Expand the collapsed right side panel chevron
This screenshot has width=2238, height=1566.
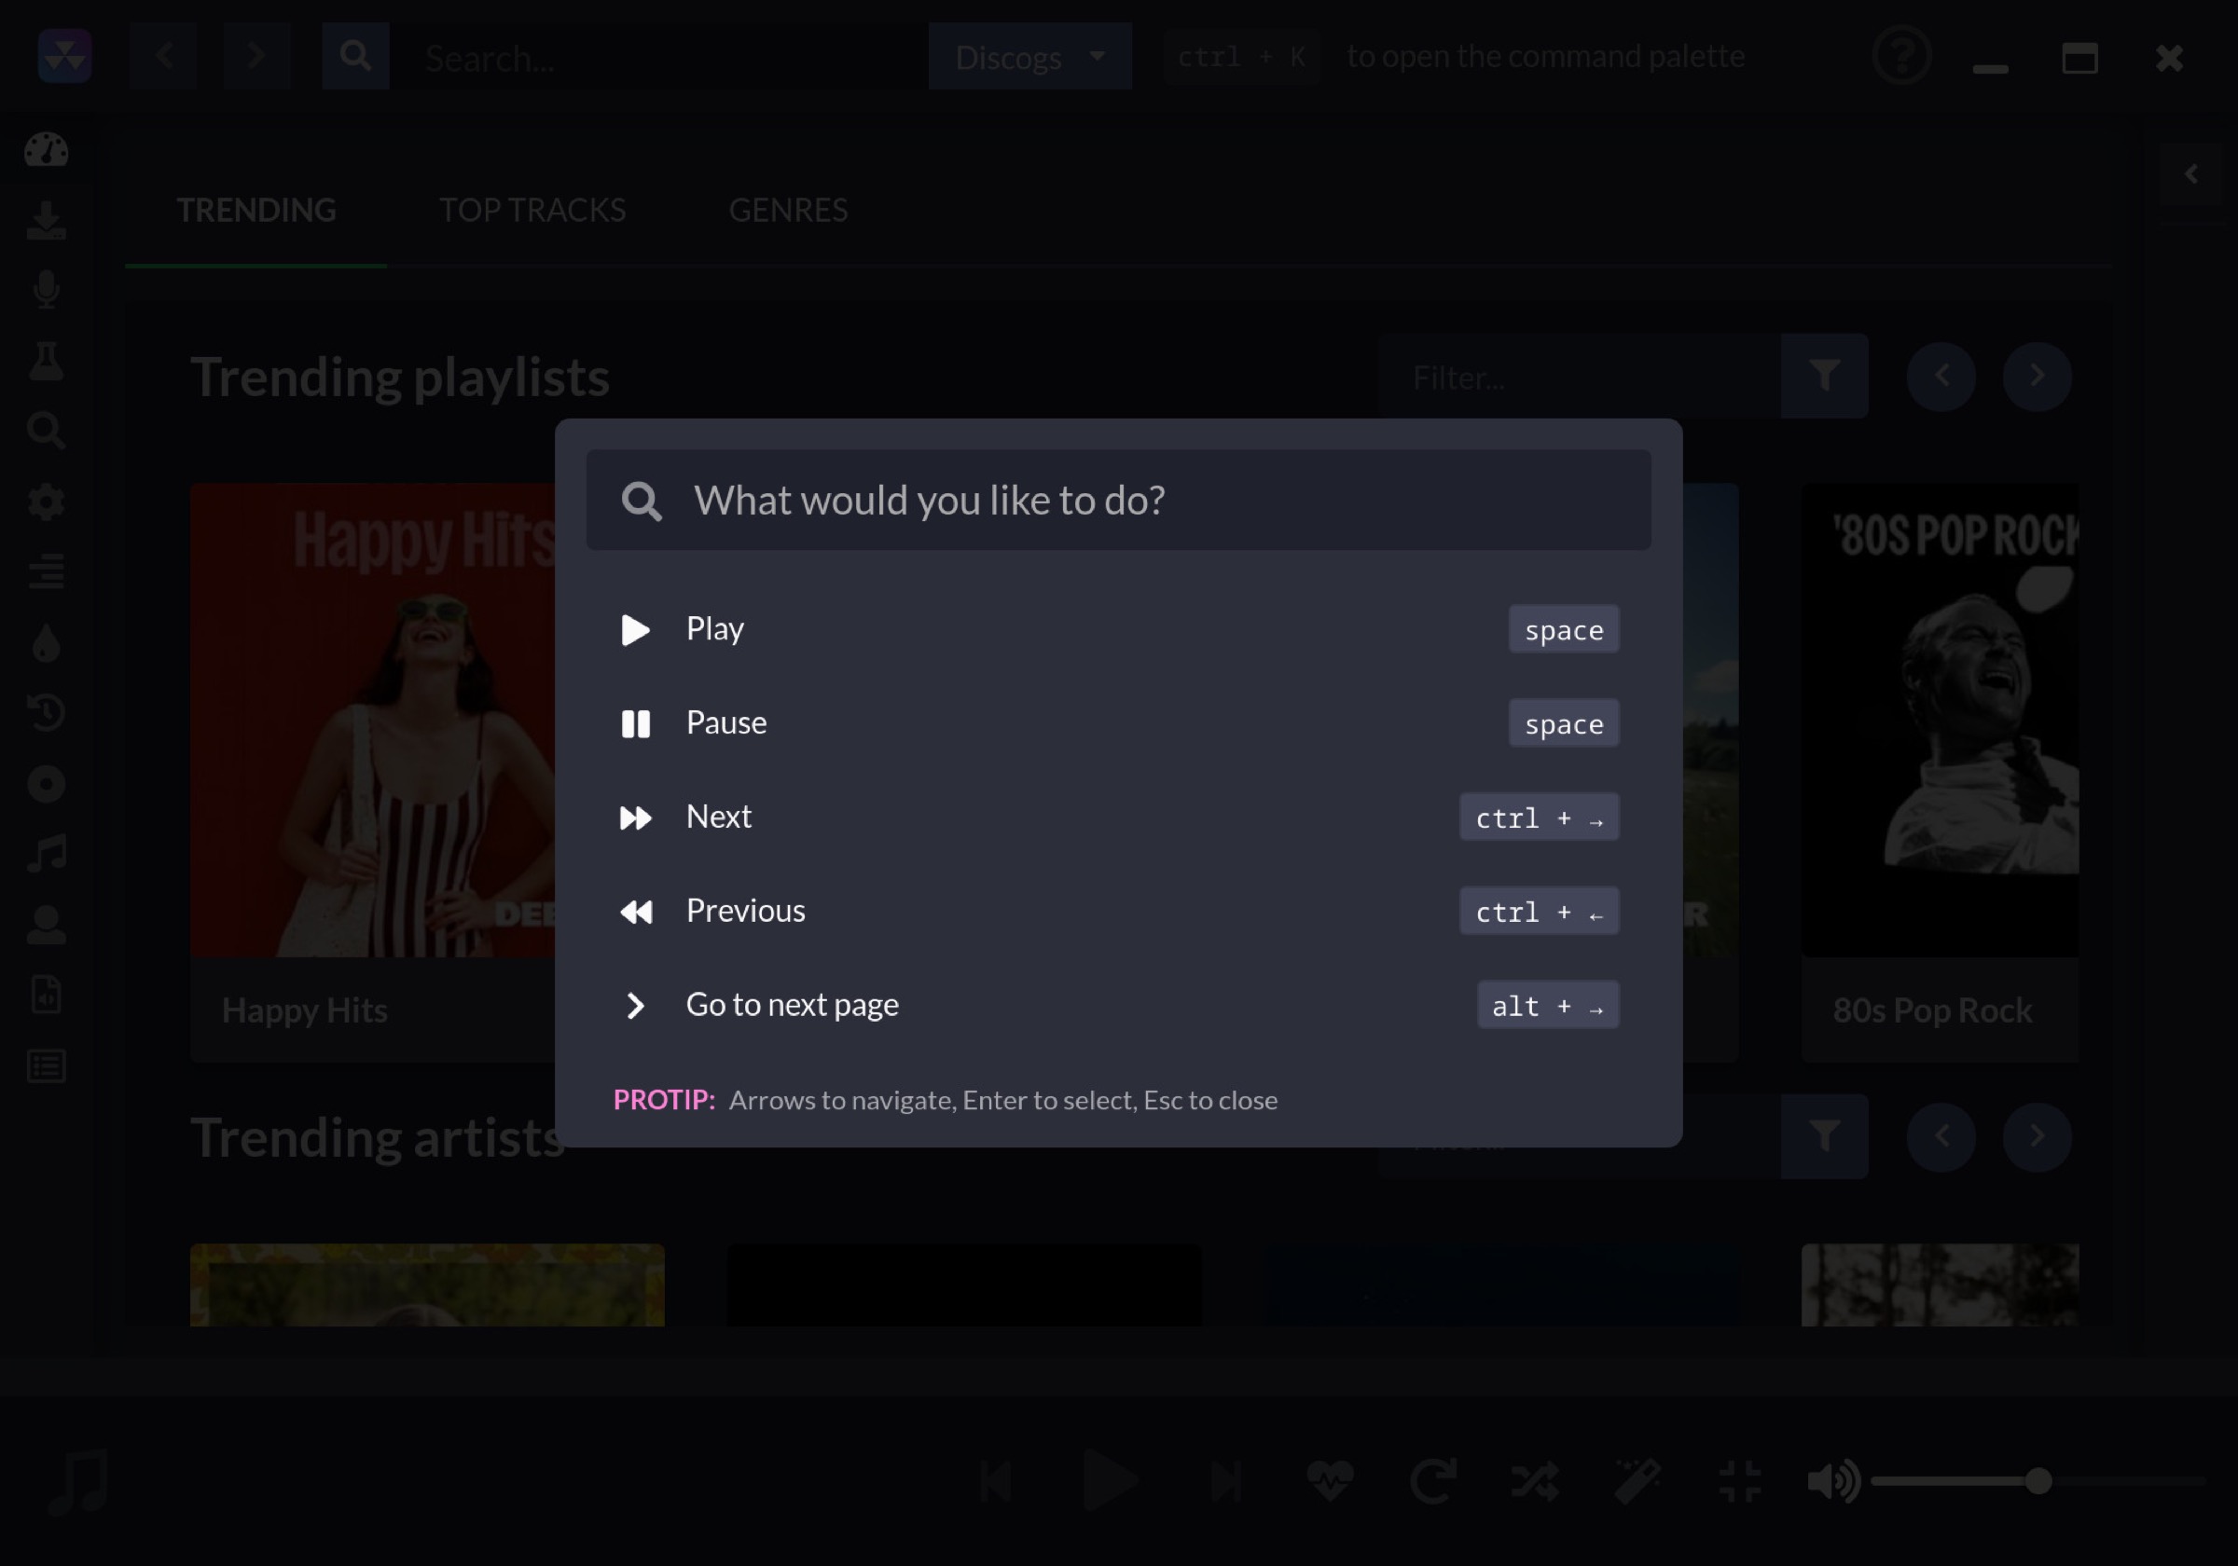pyautogui.click(x=2190, y=174)
